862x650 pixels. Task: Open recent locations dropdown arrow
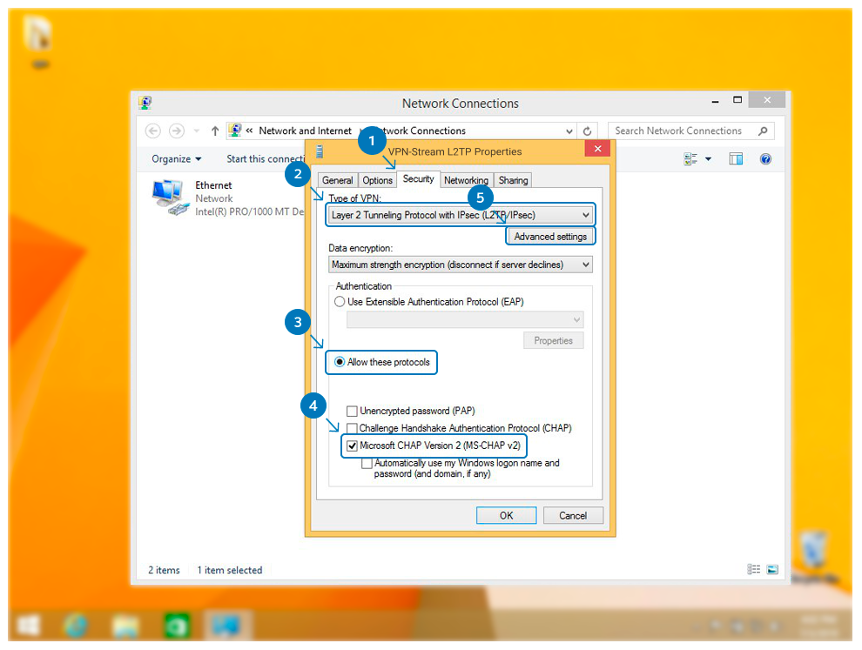coord(196,131)
